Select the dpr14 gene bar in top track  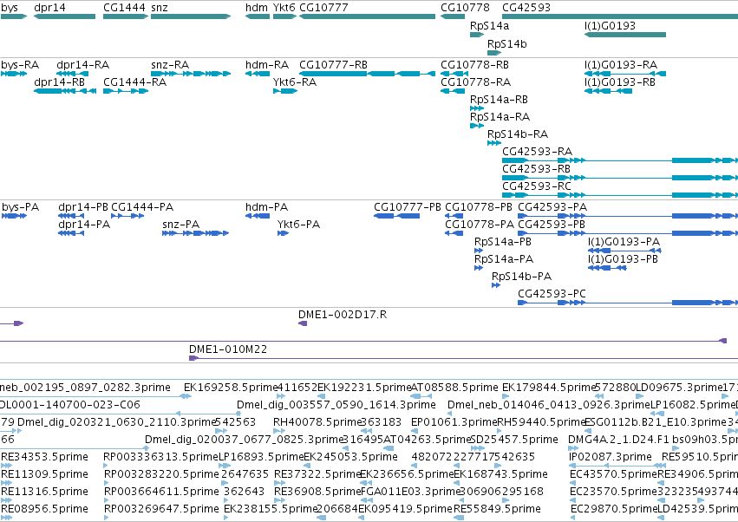64,16
